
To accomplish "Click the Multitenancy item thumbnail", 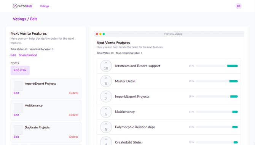I will pyautogui.click(x=18, y=108).
